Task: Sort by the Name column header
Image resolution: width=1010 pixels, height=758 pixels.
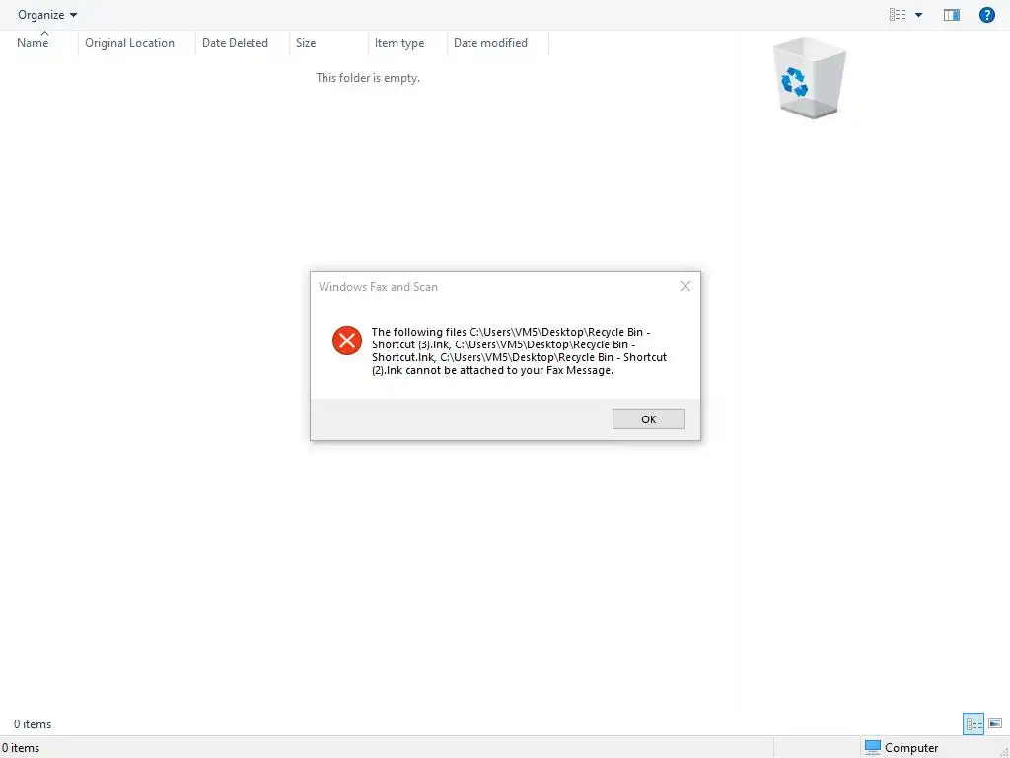Action: [33, 43]
